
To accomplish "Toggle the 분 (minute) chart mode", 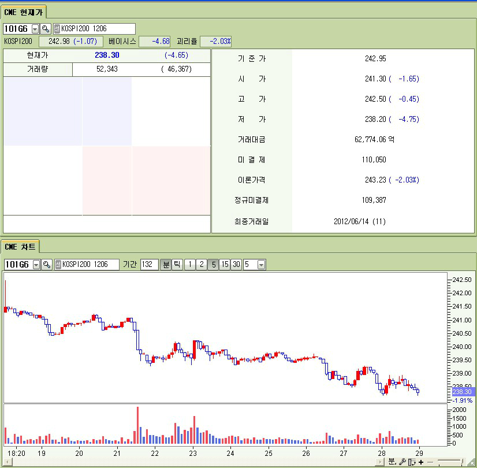I will click(x=166, y=265).
